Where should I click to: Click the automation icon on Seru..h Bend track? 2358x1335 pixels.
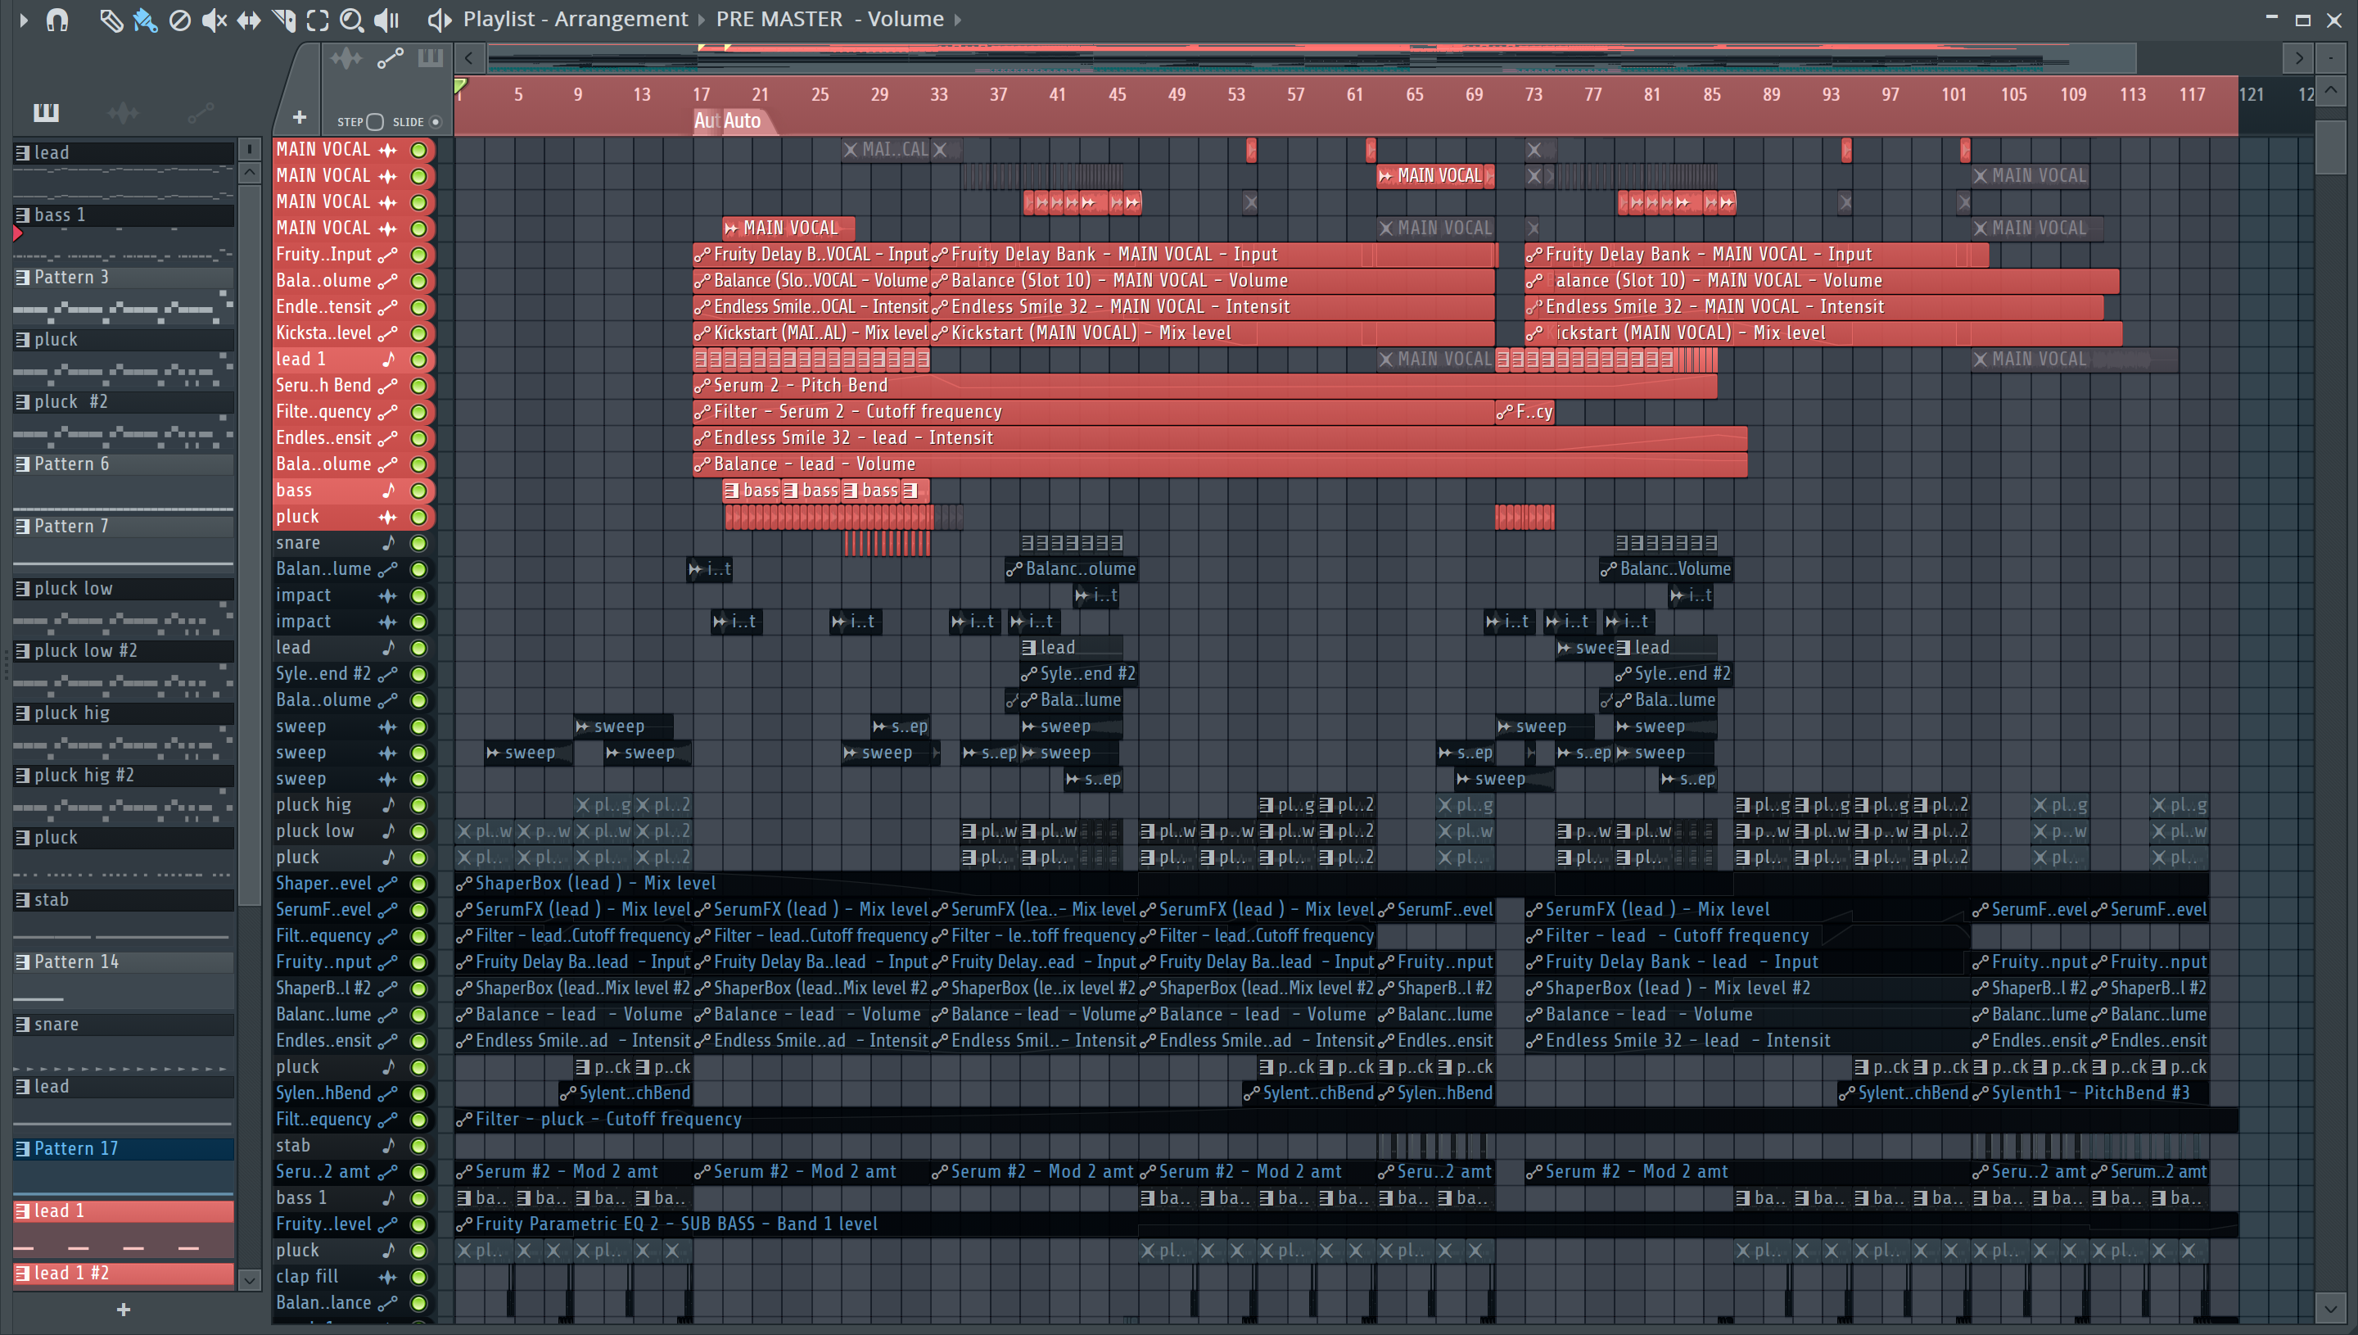[389, 386]
